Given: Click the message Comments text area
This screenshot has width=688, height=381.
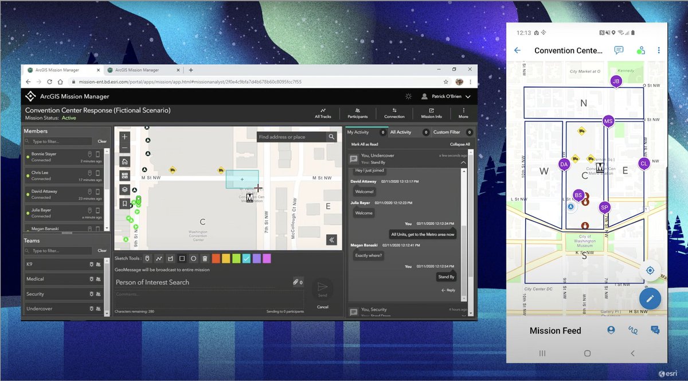Looking at the screenshot, I should coord(209,298).
